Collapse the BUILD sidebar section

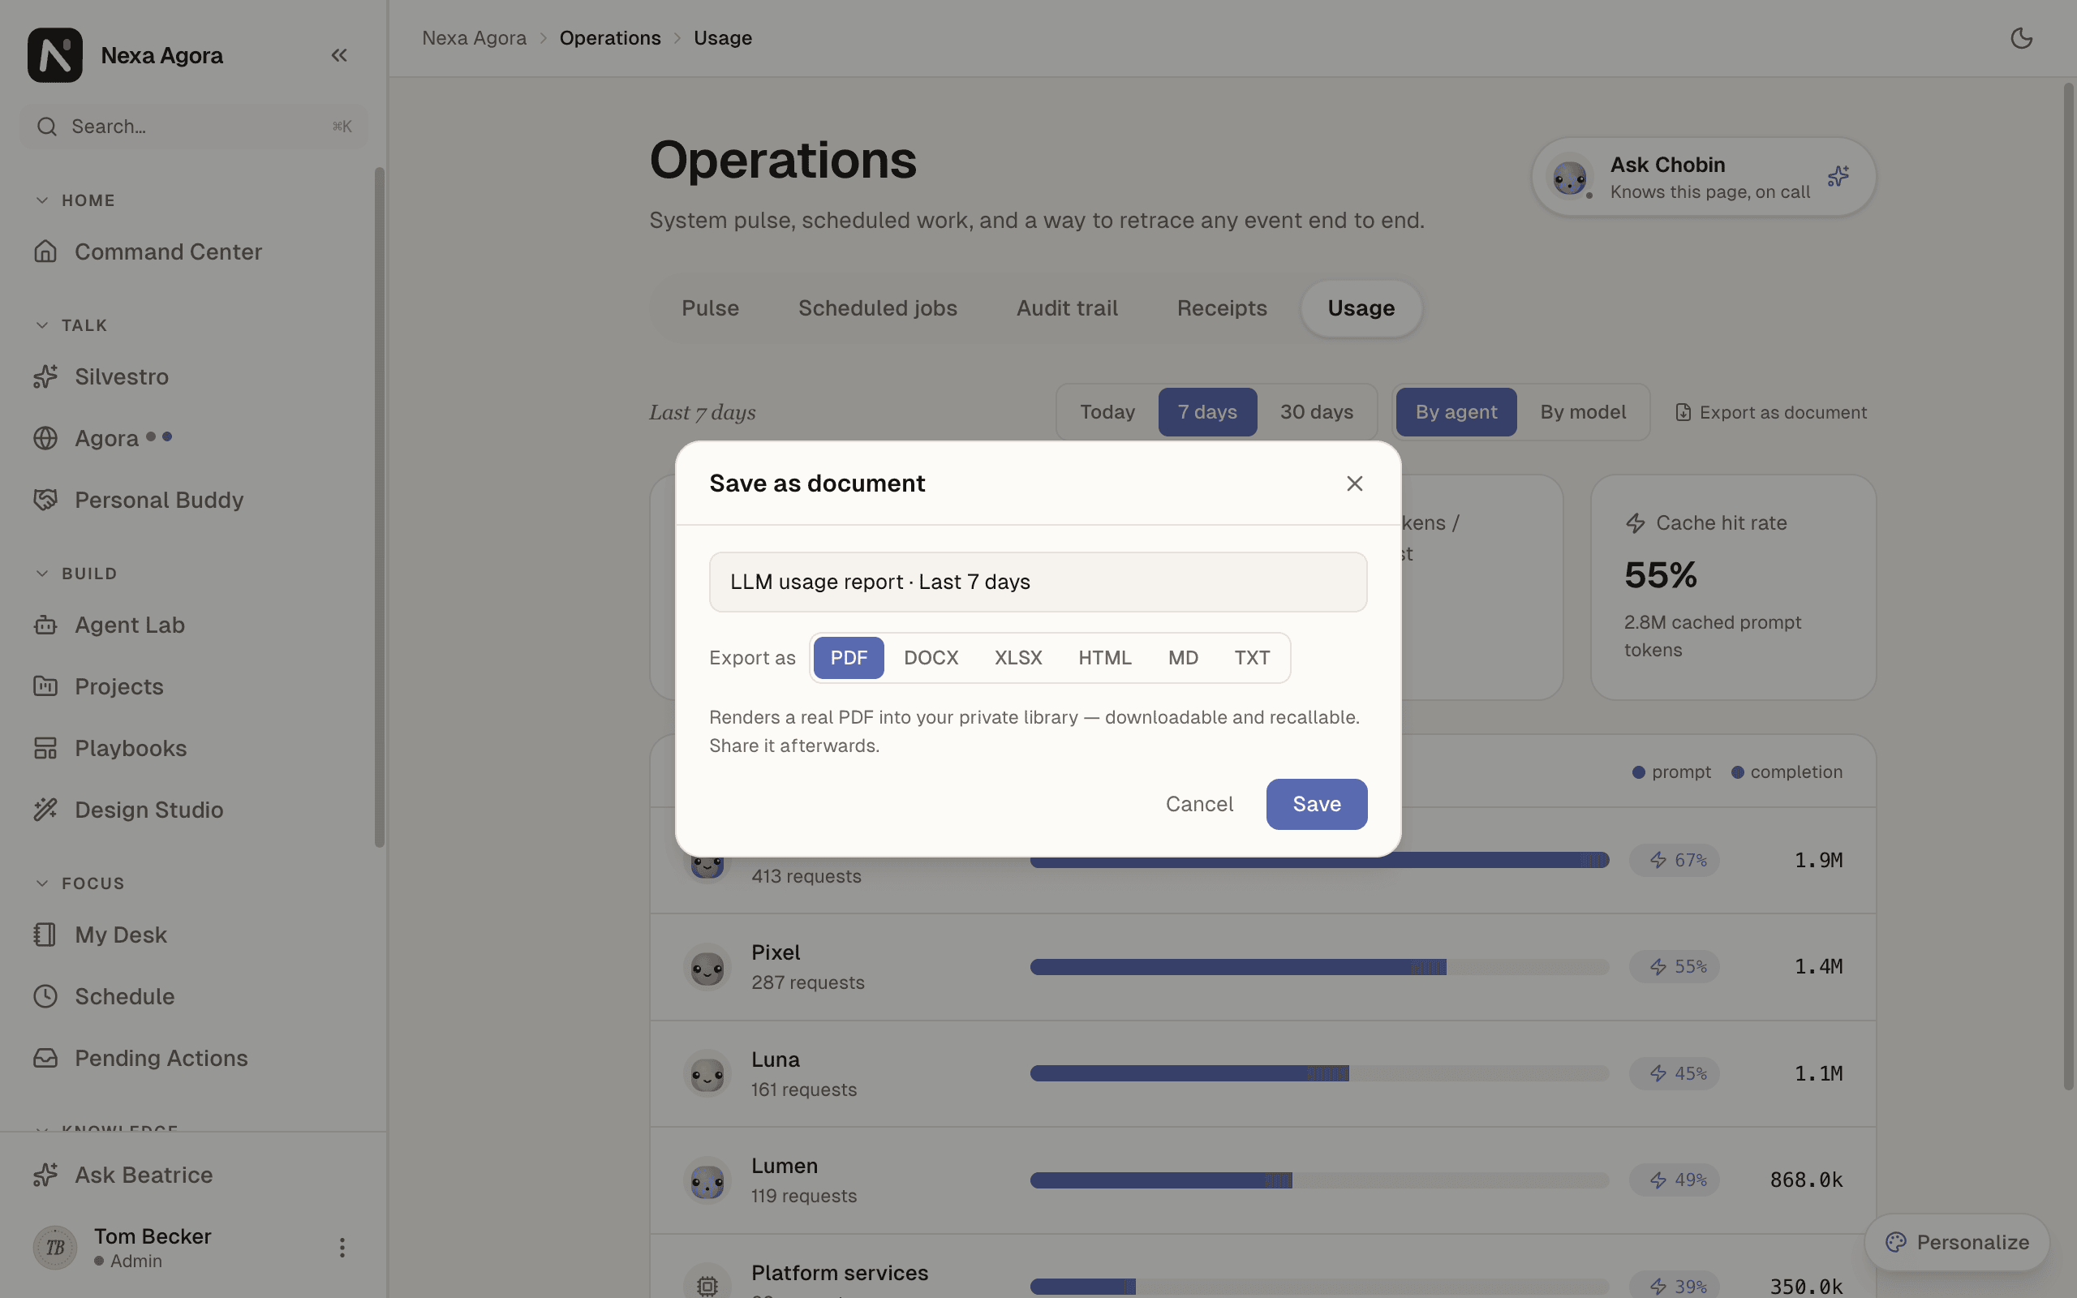pyautogui.click(x=42, y=574)
